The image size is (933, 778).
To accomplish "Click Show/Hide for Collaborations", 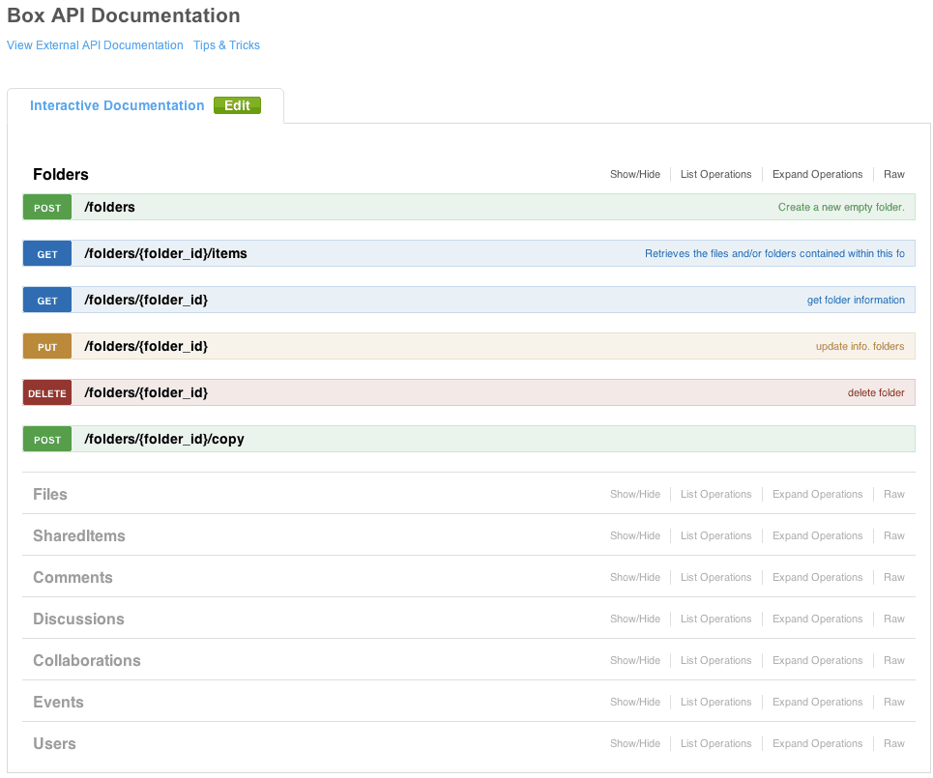I will tap(635, 661).
